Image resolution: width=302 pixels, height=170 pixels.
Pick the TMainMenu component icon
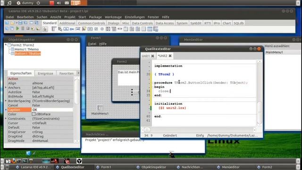[x=54, y=29]
